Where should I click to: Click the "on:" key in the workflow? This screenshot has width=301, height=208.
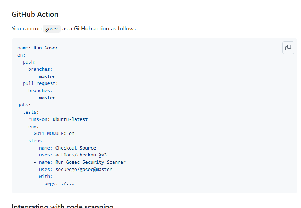coord(21,55)
